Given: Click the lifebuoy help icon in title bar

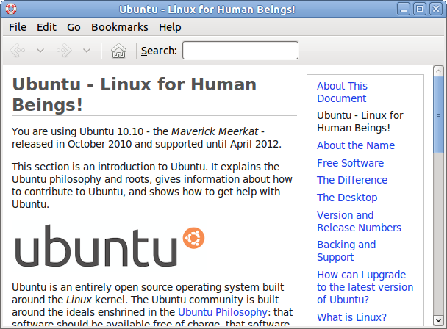Looking at the screenshot, I should pyautogui.click(x=11, y=9).
